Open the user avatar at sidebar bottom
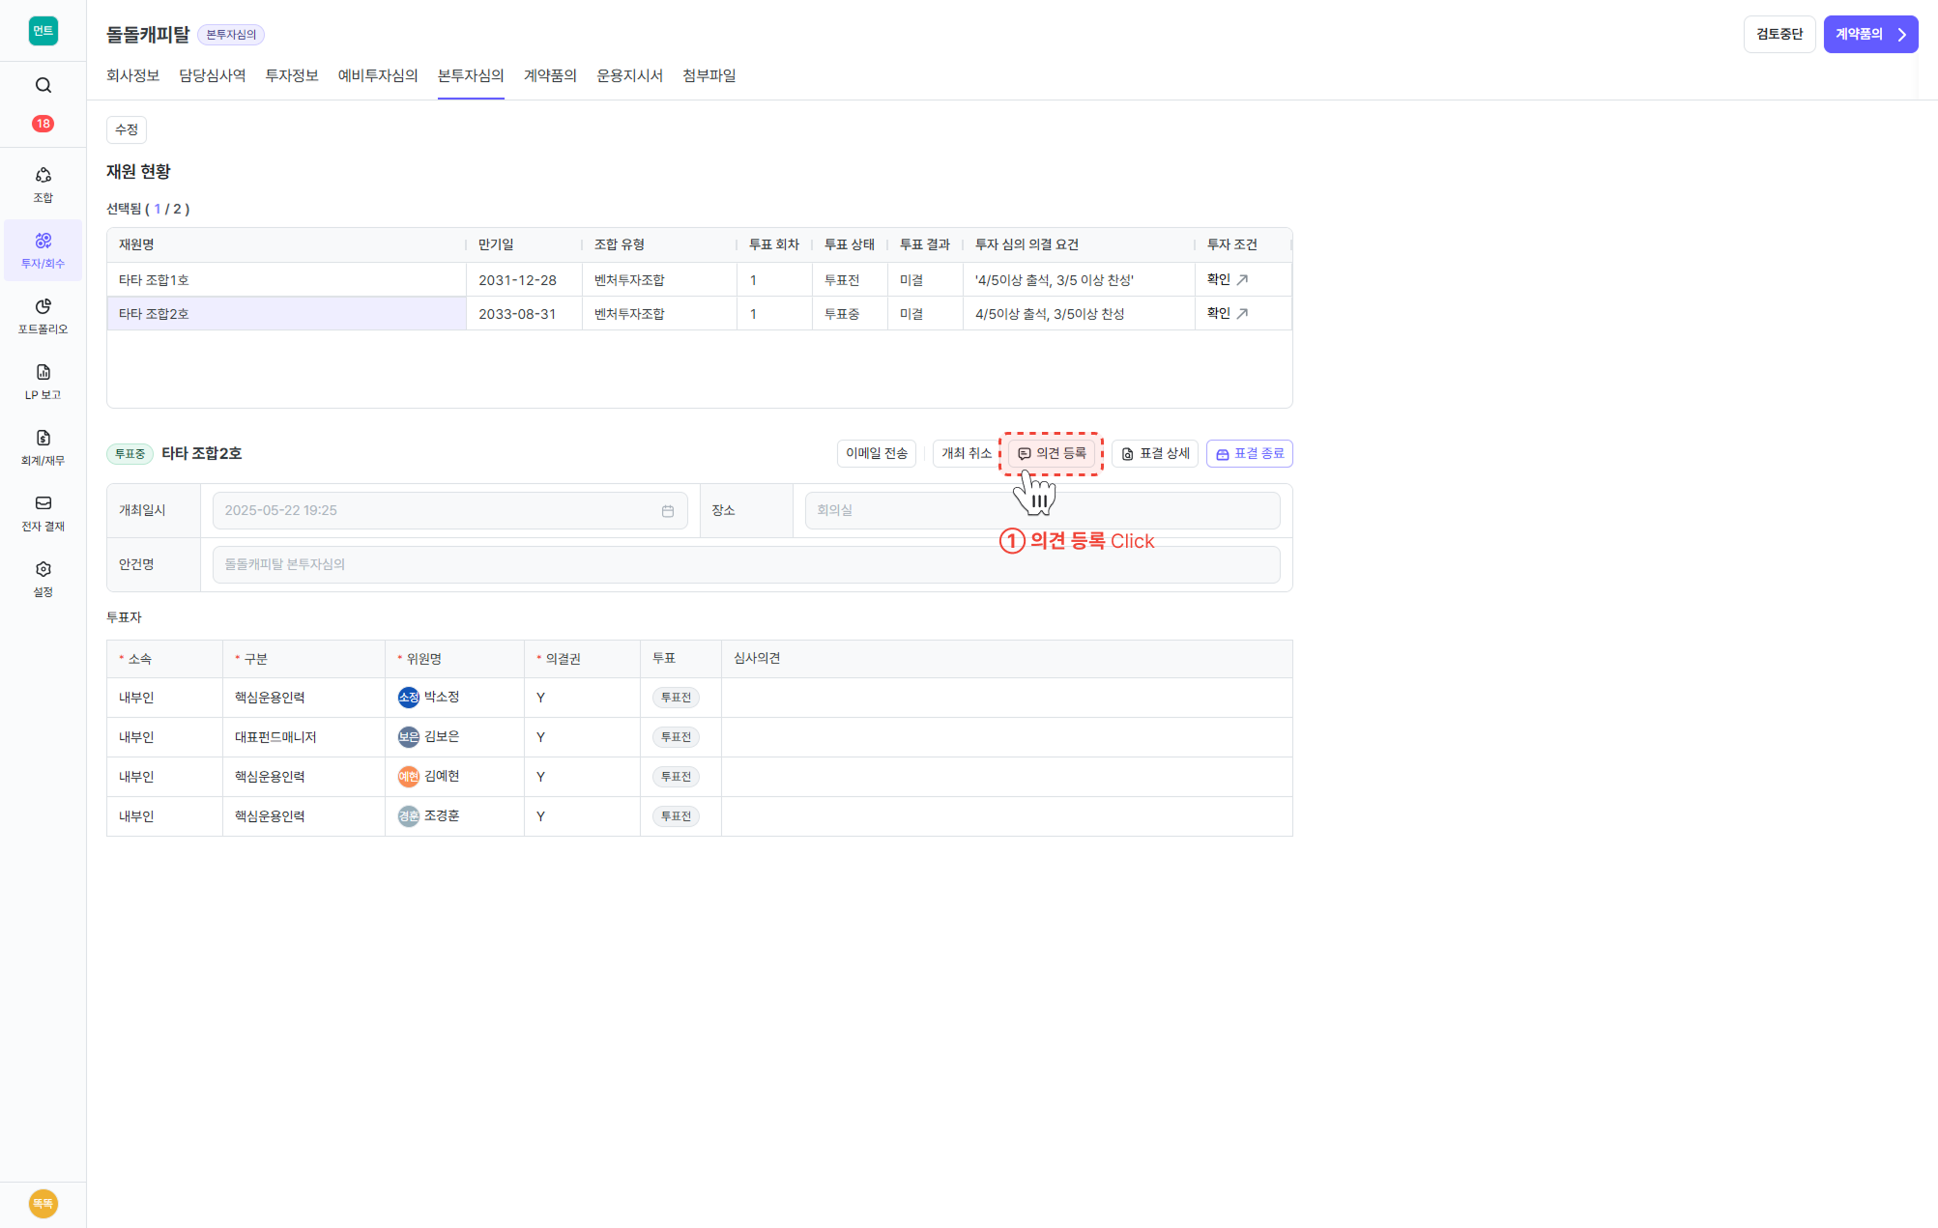The image size is (1938, 1228). 43,1203
